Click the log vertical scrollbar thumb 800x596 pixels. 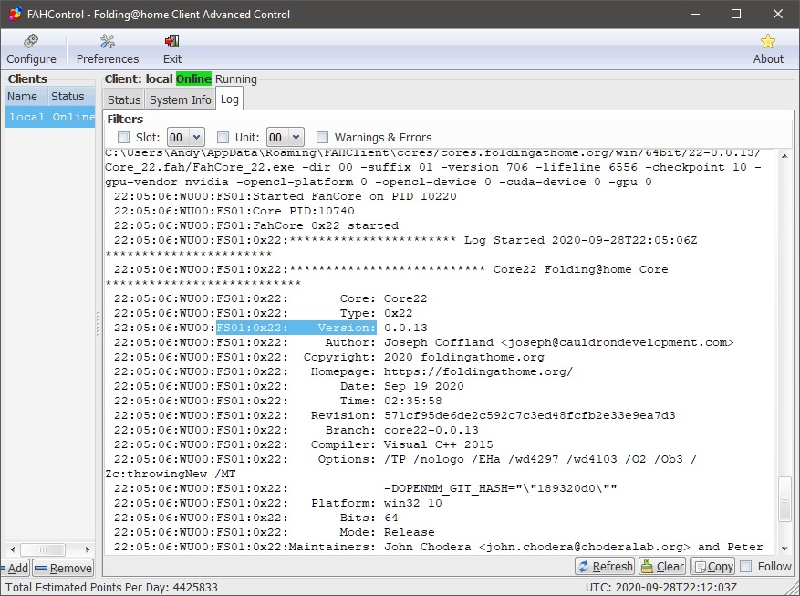point(784,498)
